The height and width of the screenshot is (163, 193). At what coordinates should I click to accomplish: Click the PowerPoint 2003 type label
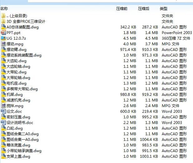177,32
